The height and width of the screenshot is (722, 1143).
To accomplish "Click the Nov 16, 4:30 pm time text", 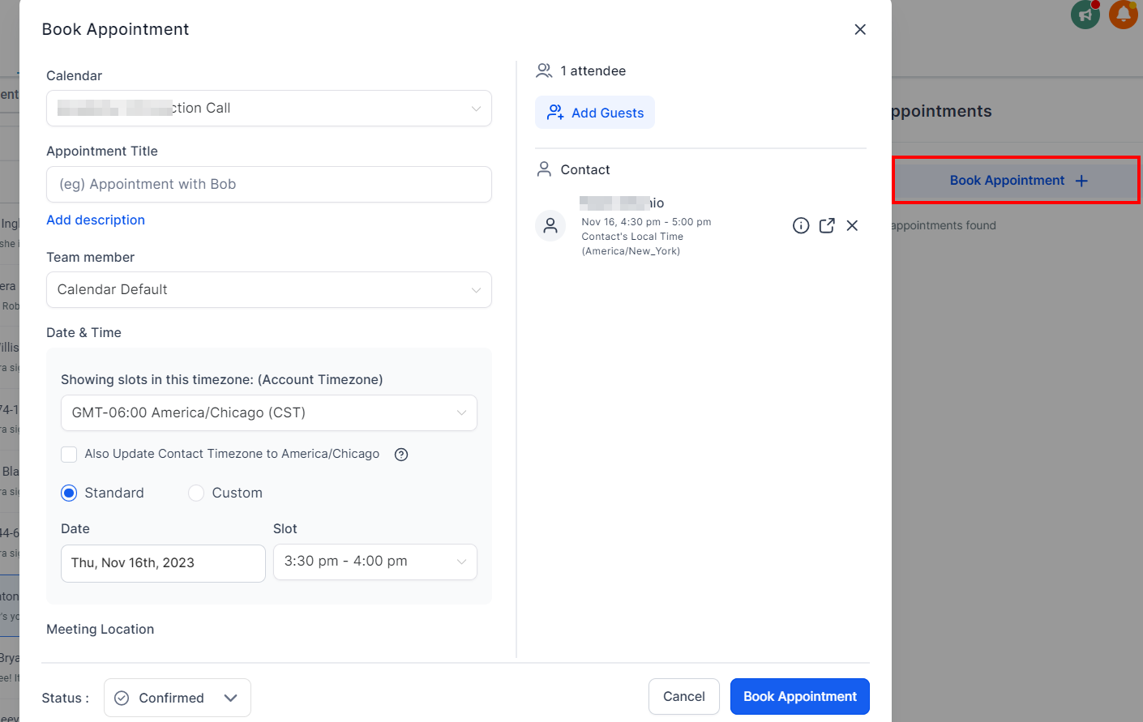I will tap(646, 222).
